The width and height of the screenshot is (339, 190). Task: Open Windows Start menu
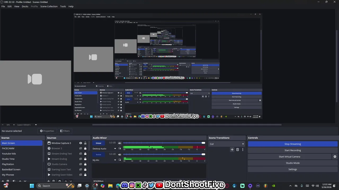point(32,186)
